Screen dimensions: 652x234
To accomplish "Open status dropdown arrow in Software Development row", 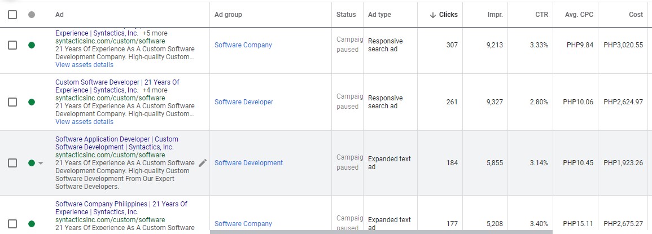I will pyautogui.click(x=41, y=164).
